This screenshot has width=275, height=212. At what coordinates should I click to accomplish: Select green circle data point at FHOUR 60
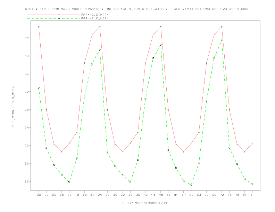click(191, 185)
